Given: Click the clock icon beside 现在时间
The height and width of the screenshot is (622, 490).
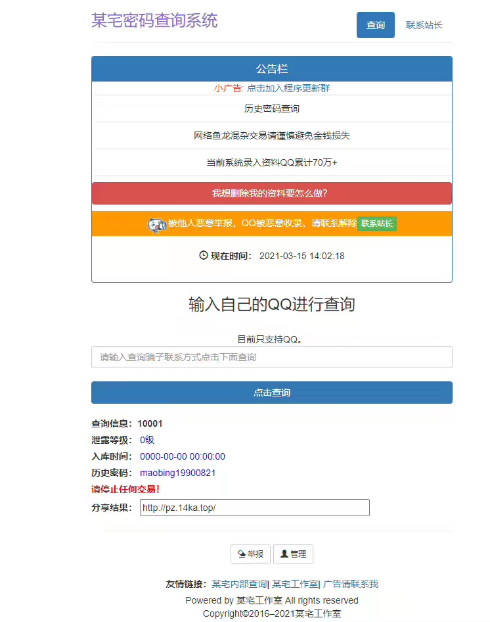Looking at the screenshot, I should click(x=204, y=255).
